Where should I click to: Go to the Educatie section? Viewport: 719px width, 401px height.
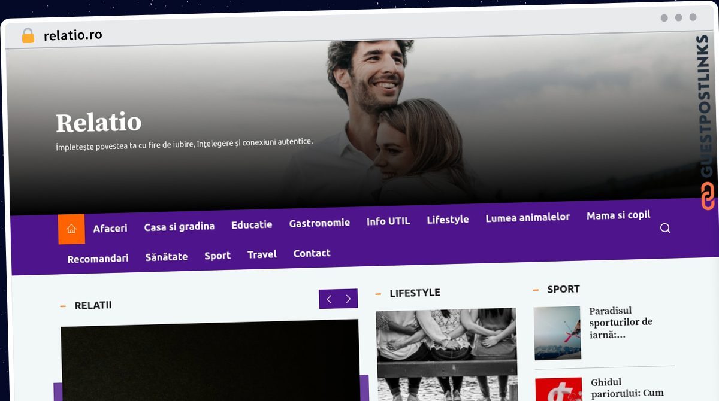click(x=252, y=224)
